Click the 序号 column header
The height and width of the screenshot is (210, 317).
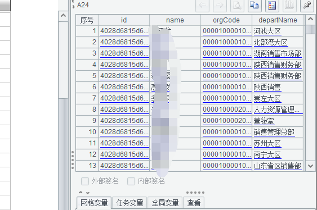click(x=87, y=20)
